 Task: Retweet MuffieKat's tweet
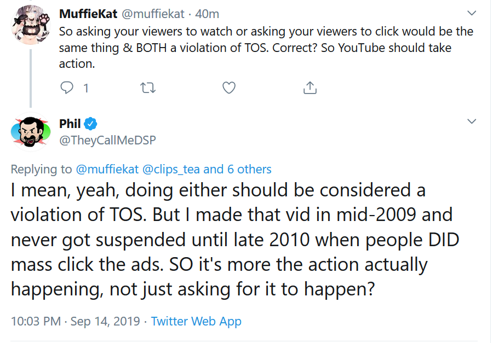pos(147,88)
